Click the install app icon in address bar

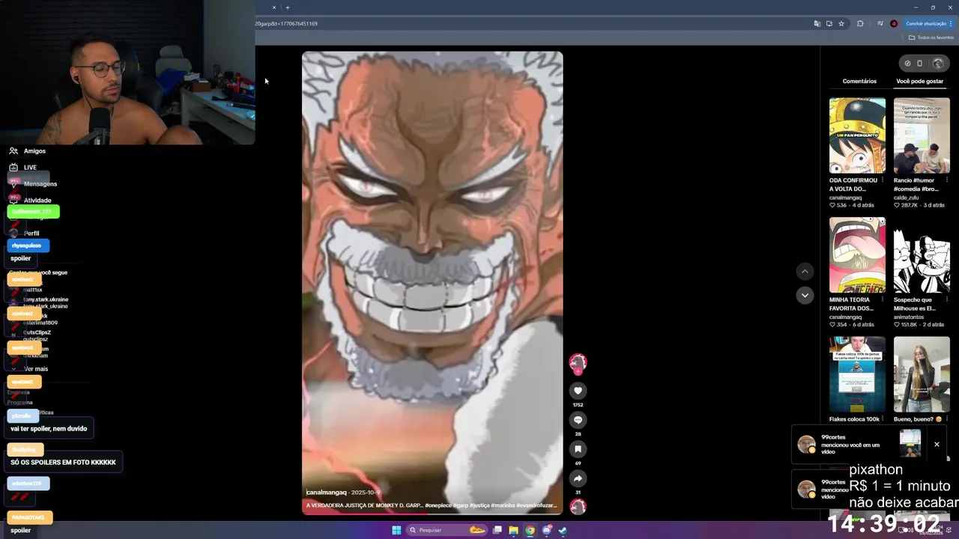(x=829, y=23)
